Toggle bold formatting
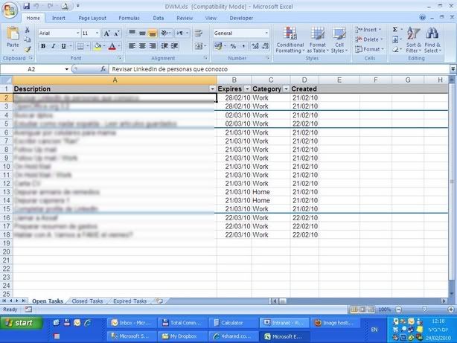Image resolution: width=457 pixels, height=343 pixels. (x=42, y=46)
